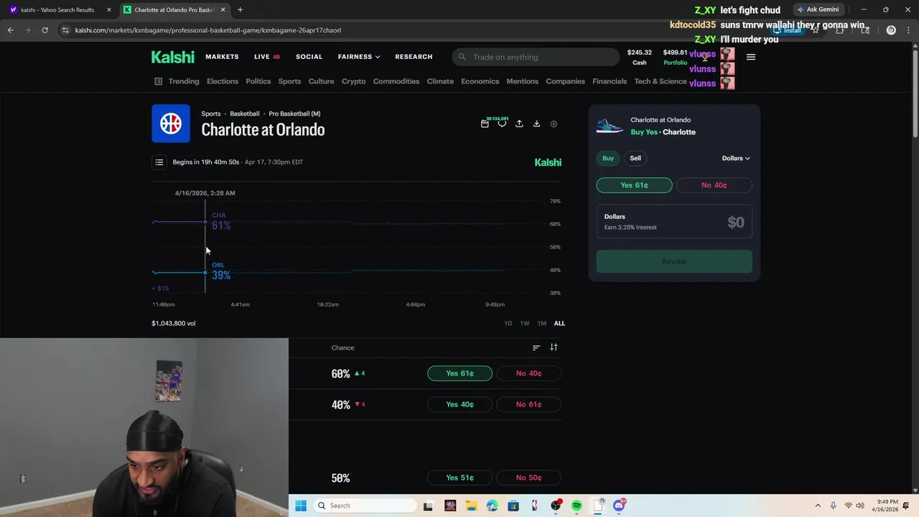Click Yes 51¢ in the 50% row
Viewport: 919px width, 517px height.
point(459,478)
